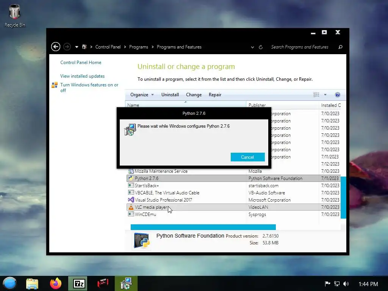Screen dimensions: 388x291
Task: Open the recent locations dropdown arrow
Action: (77, 47)
